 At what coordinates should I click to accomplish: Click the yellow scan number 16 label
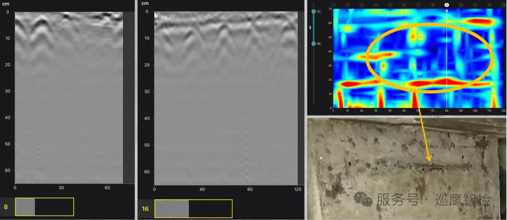145,209
